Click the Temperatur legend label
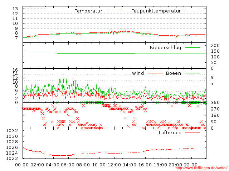The height and width of the screenshot is (171, 229). click(x=88, y=11)
